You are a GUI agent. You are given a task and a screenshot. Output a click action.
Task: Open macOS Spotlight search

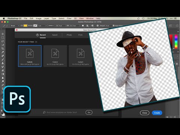(x=167, y=18)
